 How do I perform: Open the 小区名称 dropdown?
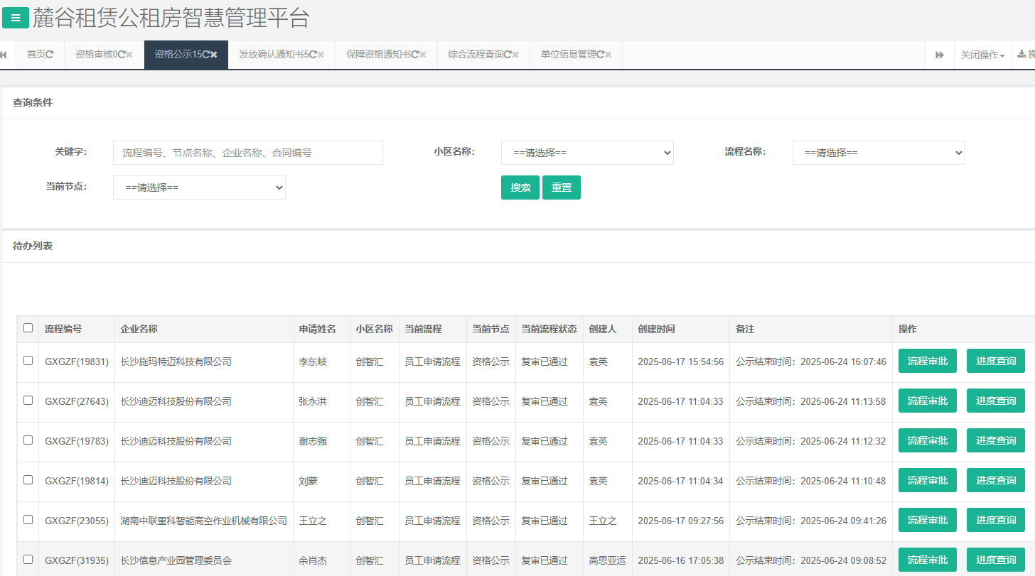click(x=587, y=153)
